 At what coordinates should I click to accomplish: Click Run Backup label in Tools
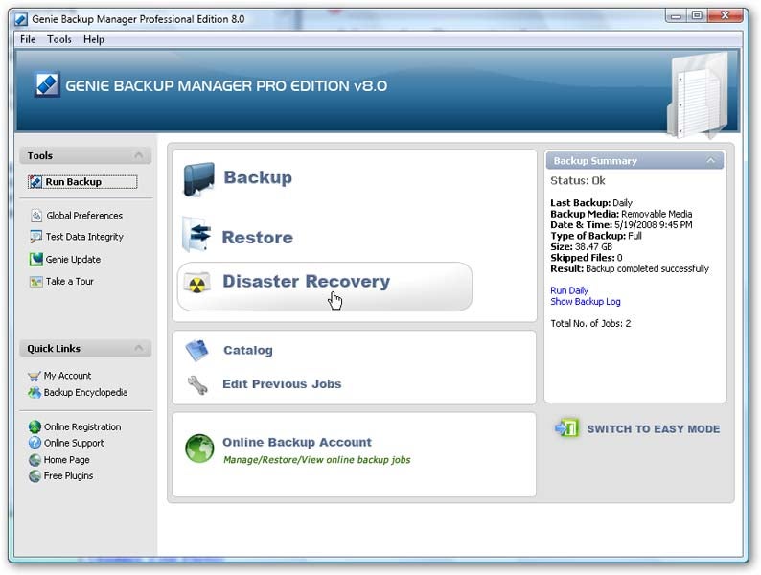tap(73, 181)
